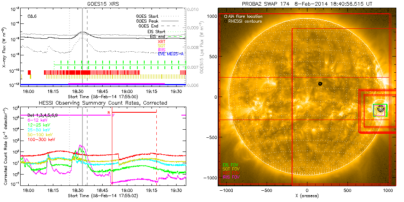Screen dimensions: 404x202
Task: Click the 'RHESSI contours' legend entry
Action: [243, 21]
